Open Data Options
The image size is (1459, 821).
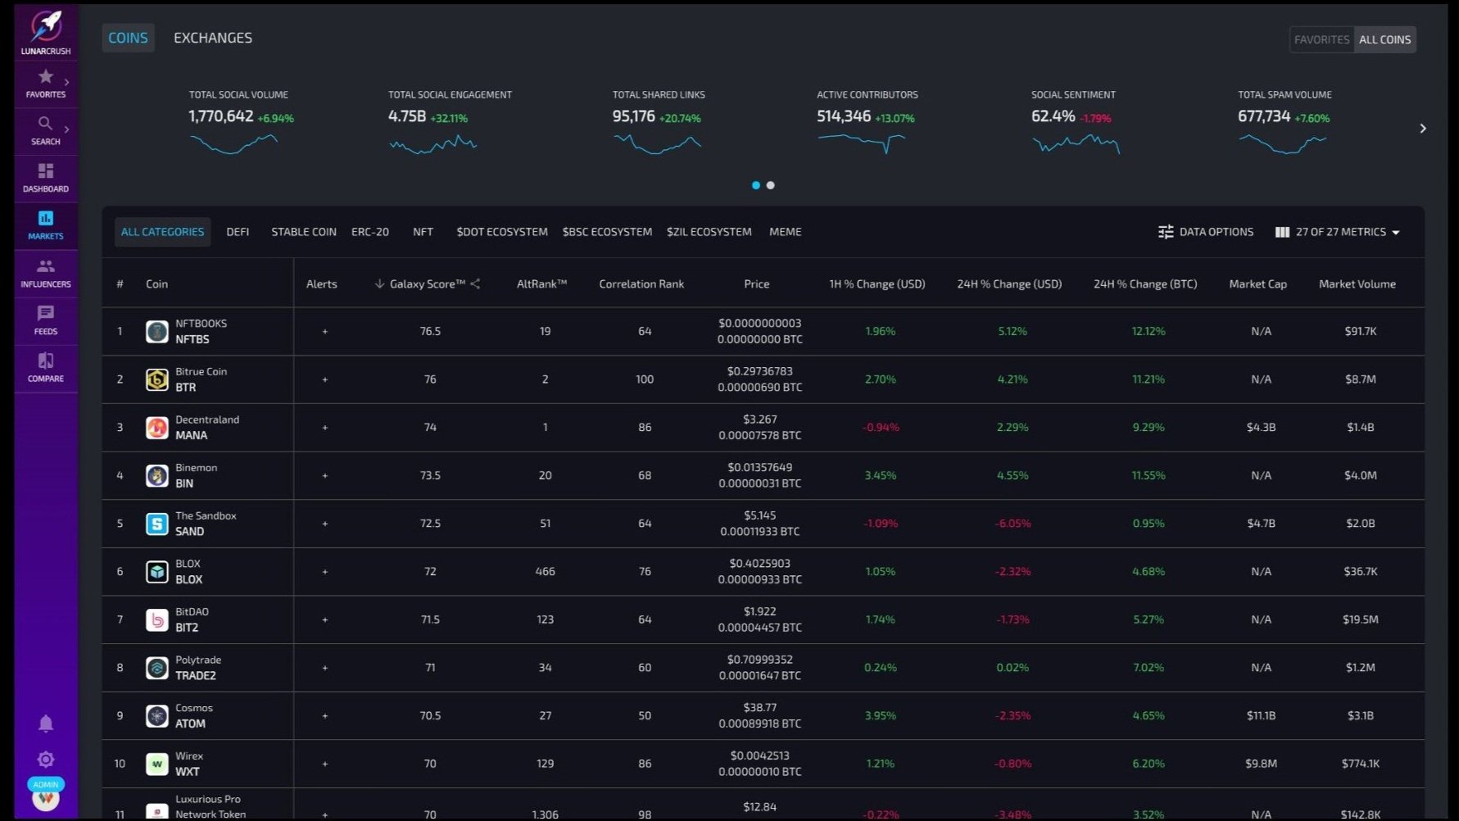click(1206, 232)
